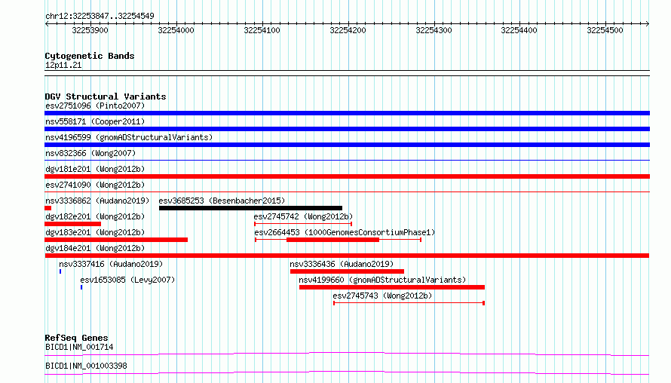Screen dimensions: 671x383
Task: Select the red bar under nsv3336436
Action: click(347, 271)
